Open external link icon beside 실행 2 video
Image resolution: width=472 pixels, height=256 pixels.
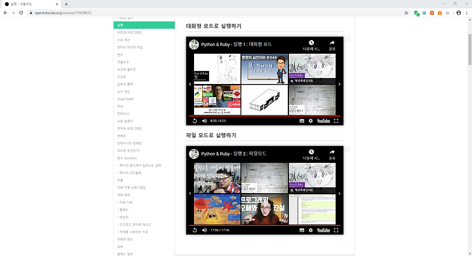[347, 149]
